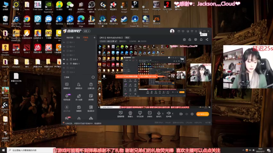The width and height of the screenshot is (273, 153).
Task: Add a 直播屏幕 screen capture source
Action: pos(121,114)
